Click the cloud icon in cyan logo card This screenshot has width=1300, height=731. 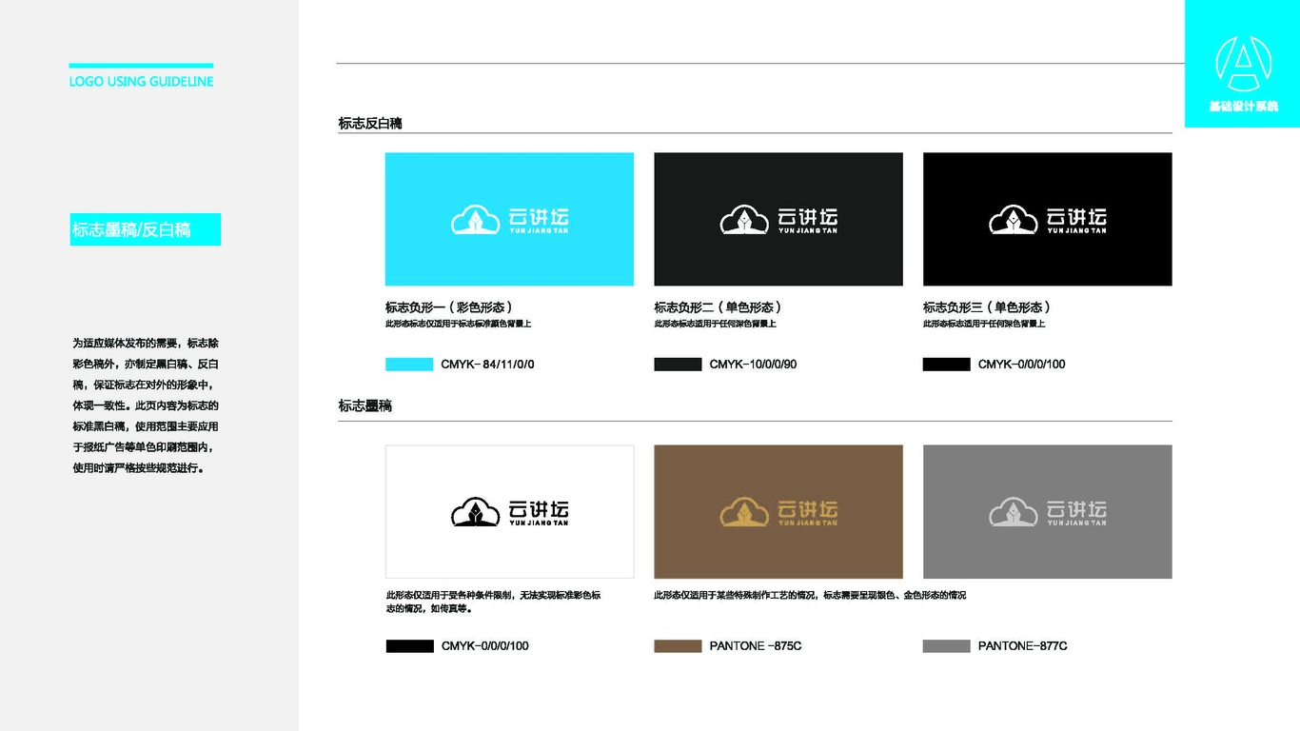click(475, 220)
